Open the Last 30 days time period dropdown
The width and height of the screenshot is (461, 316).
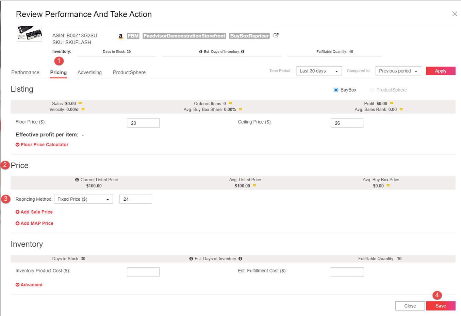pyautogui.click(x=318, y=71)
